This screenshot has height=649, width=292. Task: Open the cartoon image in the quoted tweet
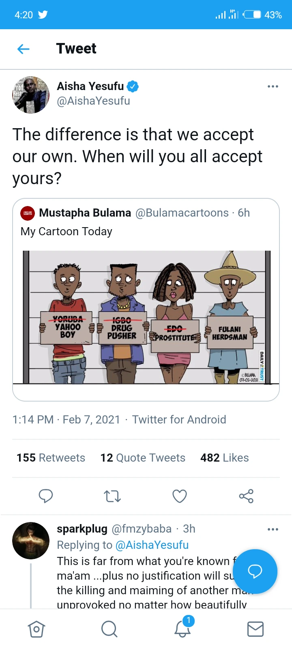(x=146, y=317)
